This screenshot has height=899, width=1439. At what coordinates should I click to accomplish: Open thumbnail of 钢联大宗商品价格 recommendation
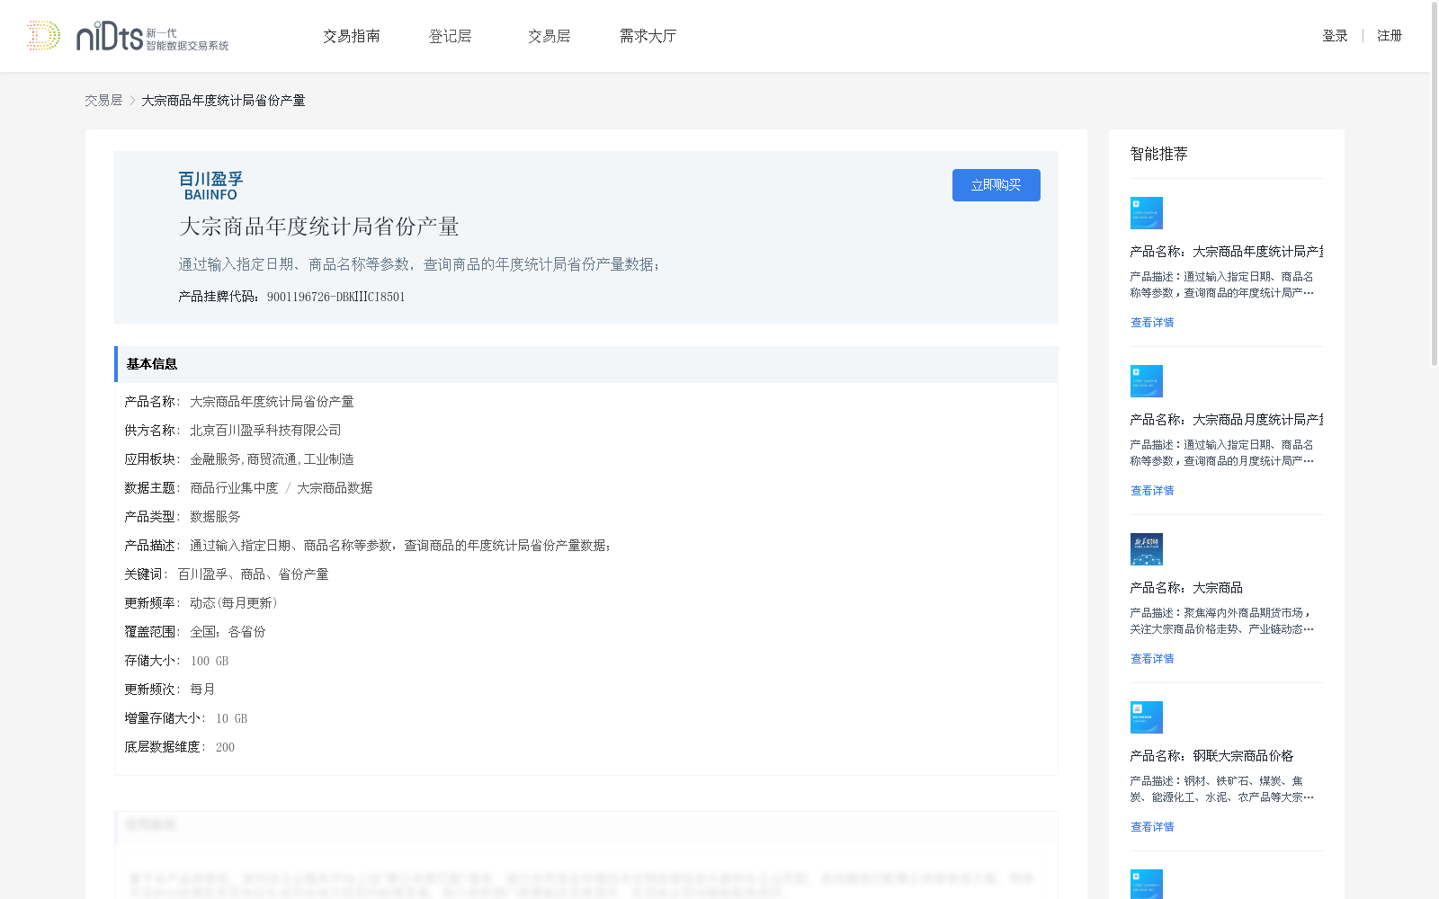1147,717
